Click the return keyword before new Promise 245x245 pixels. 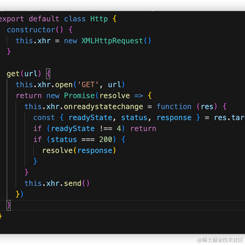pos(29,96)
